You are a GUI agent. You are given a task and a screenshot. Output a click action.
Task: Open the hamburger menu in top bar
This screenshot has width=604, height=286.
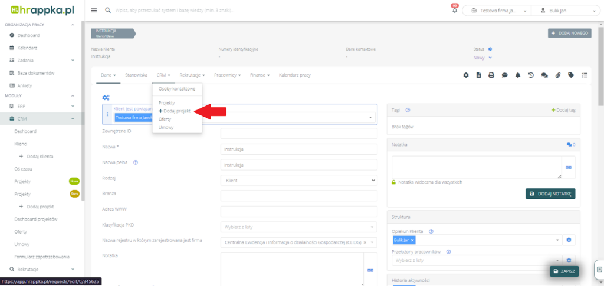click(94, 11)
